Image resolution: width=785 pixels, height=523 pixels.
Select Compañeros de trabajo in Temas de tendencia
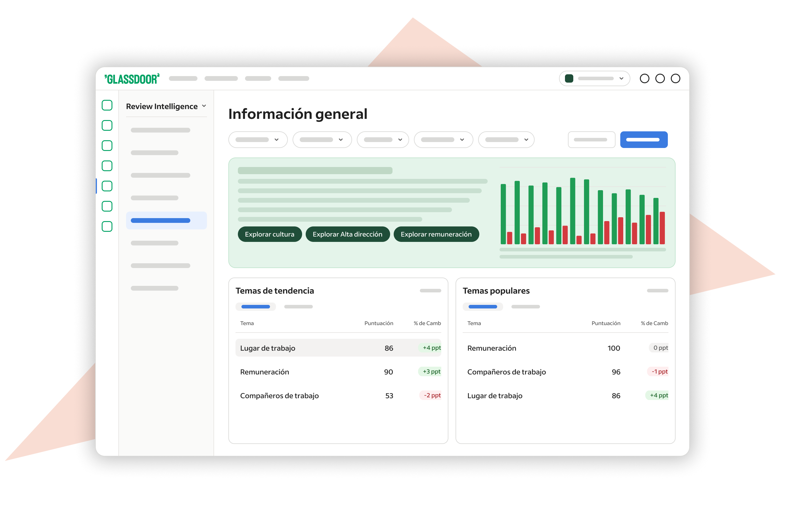pyautogui.click(x=338, y=396)
